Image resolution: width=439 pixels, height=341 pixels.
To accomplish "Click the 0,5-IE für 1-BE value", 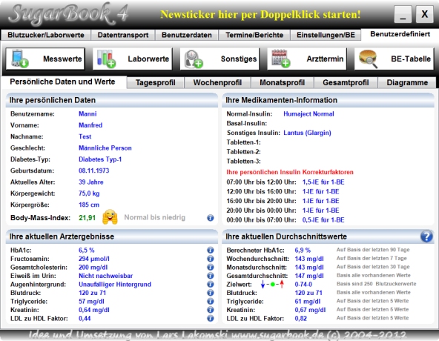I will 323,220.
